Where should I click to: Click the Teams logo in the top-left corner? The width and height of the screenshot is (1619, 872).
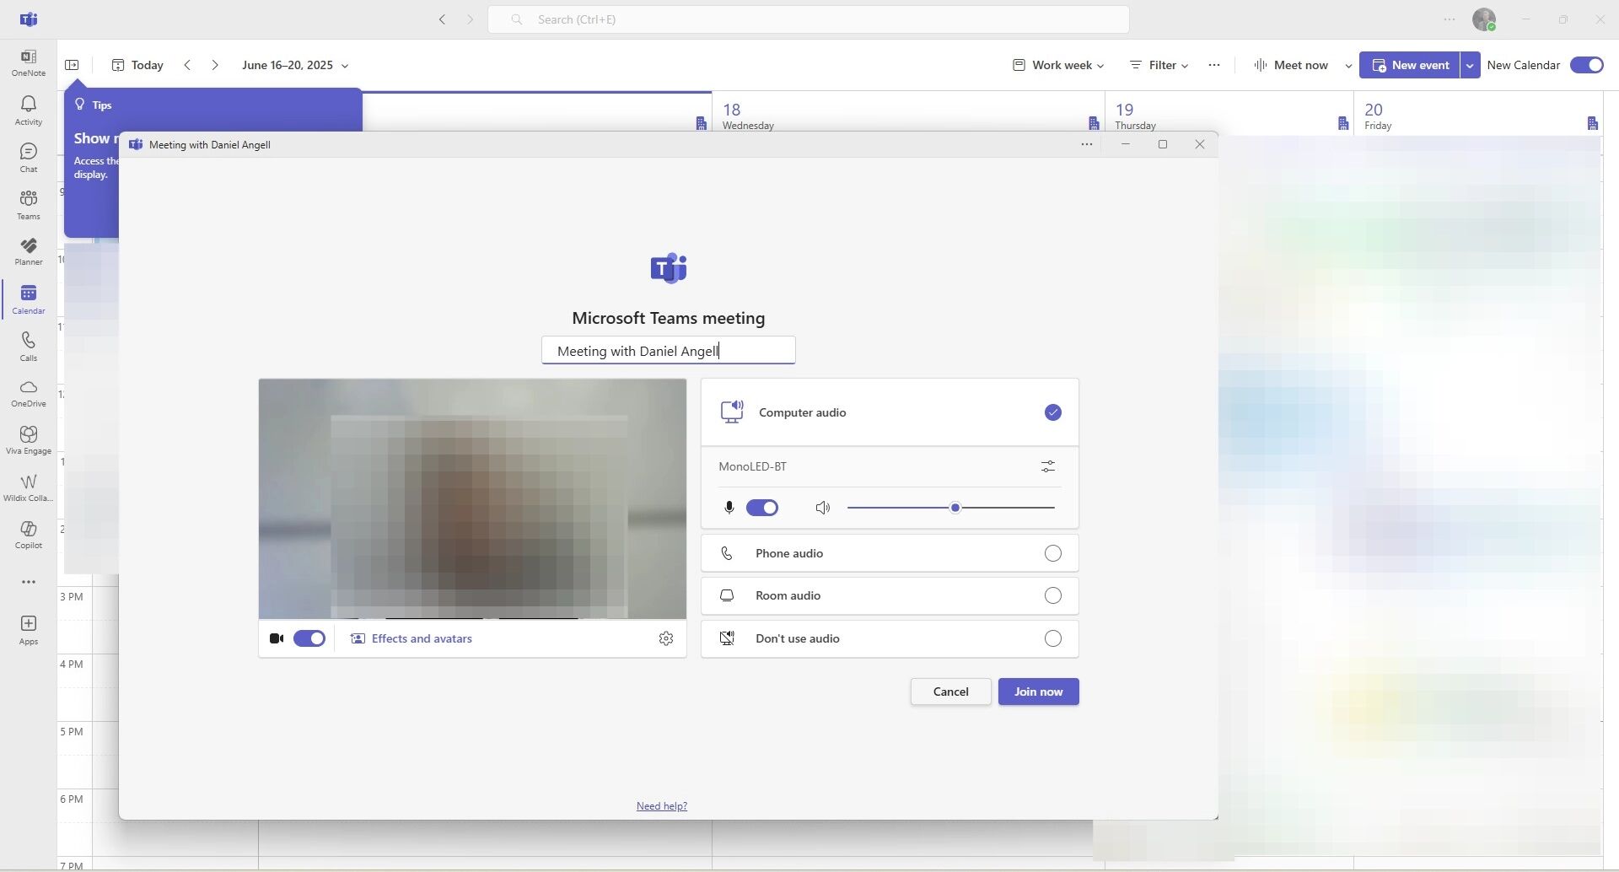tap(29, 19)
